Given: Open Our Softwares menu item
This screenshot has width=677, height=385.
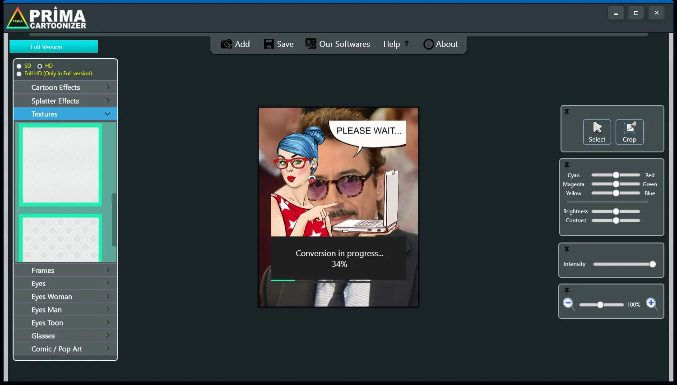Looking at the screenshot, I should tap(338, 44).
